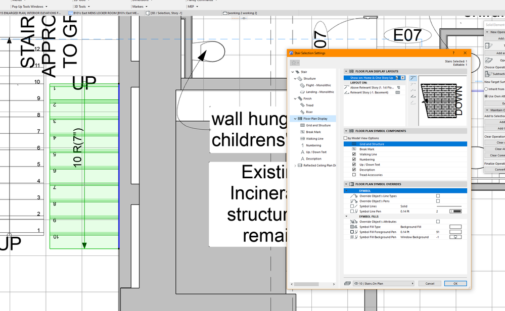
Task: Collapse SYMBOL FILLS group
Action: pyautogui.click(x=347, y=217)
